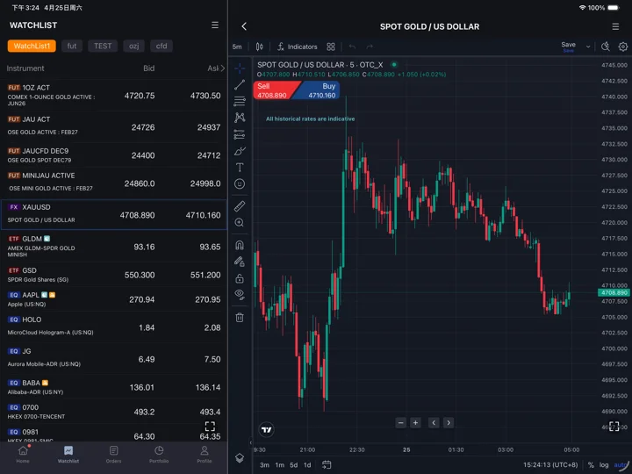The width and height of the screenshot is (632, 474).
Task: Switch to the fut watchlist tab
Action: click(x=72, y=46)
